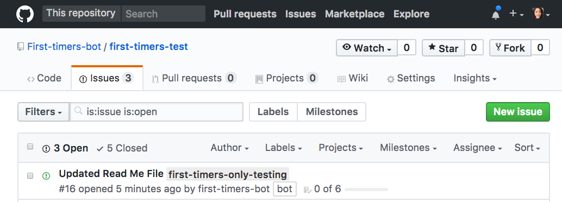This screenshot has width=562, height=202.
Task: Click the first-timers-only-testing label
Action: 228,175
